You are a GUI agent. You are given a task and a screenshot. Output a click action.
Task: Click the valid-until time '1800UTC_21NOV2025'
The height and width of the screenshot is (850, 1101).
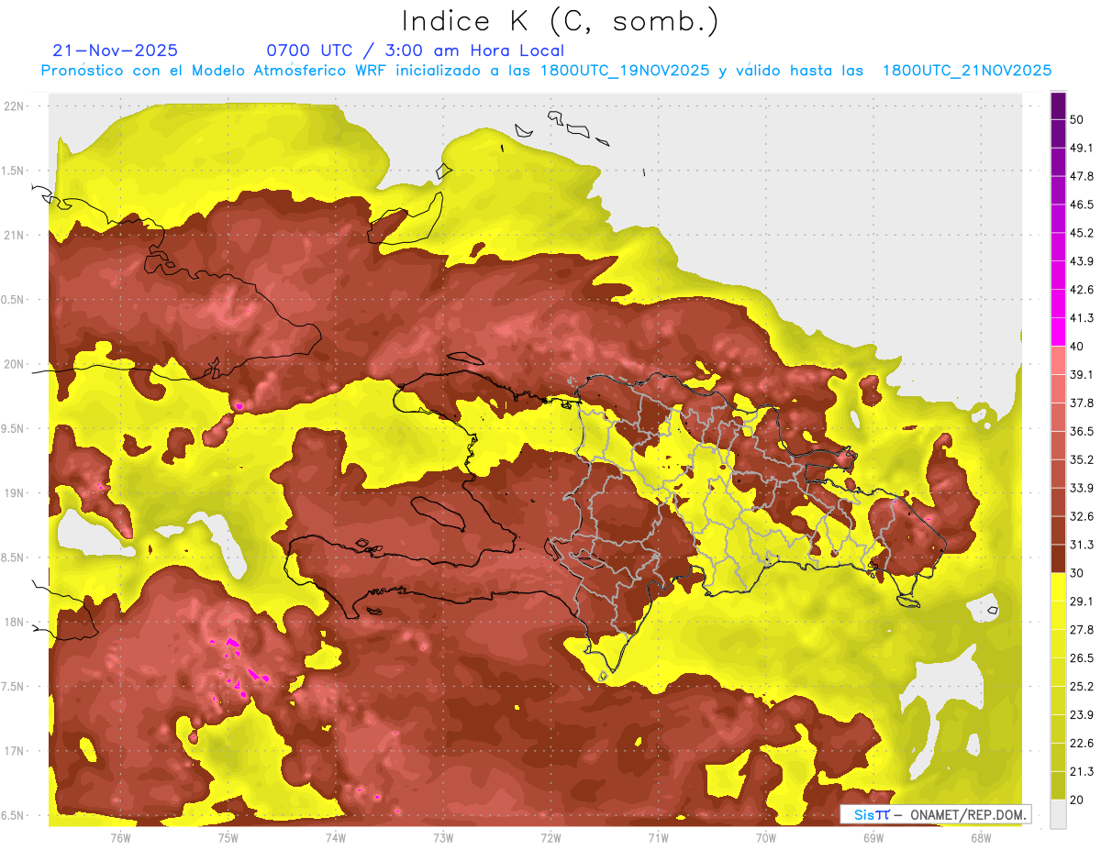click(967, 71)
